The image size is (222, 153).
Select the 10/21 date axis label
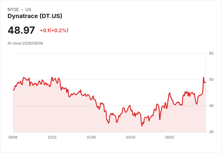(x=52, y=137)
